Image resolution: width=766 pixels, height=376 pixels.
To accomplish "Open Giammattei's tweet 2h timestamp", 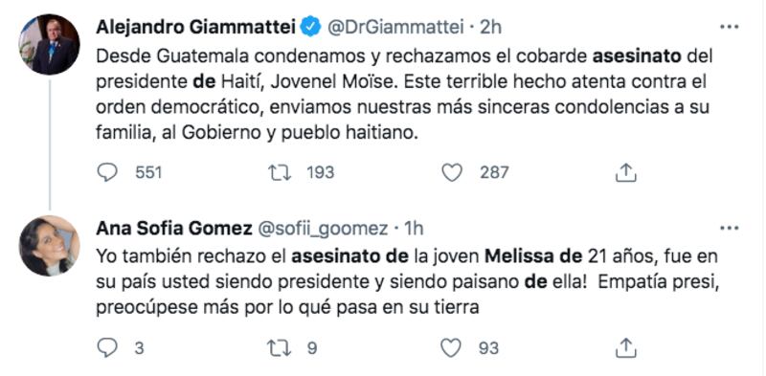I will (491, 28).
